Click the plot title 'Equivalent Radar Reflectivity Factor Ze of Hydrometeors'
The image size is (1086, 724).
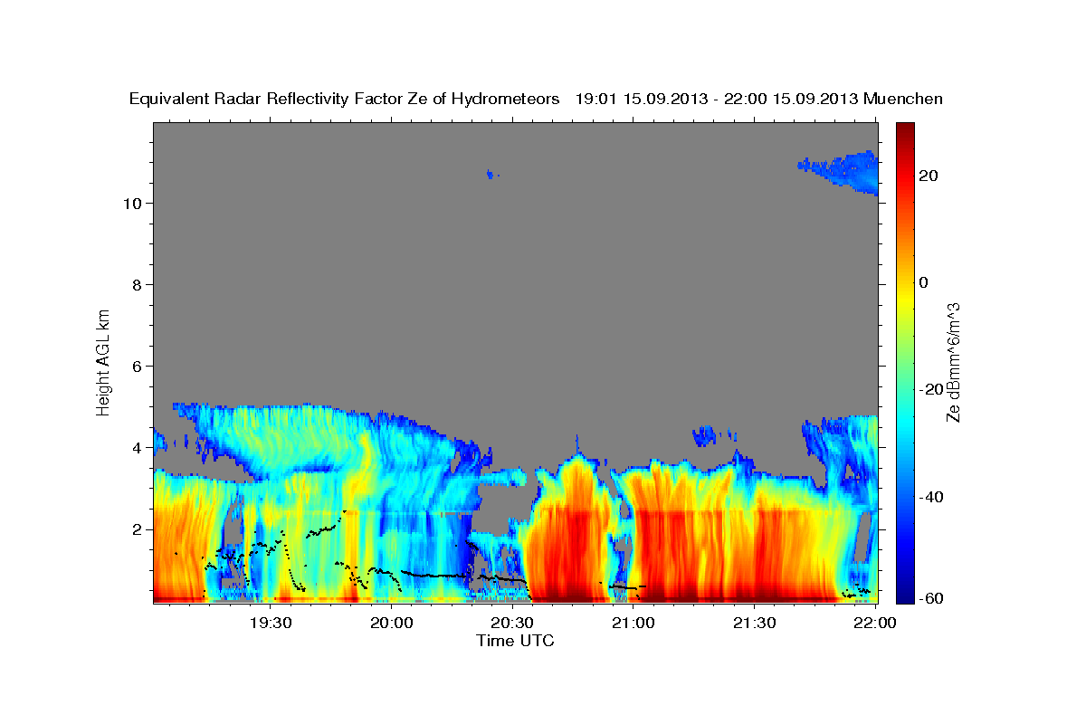pos(345,99)
